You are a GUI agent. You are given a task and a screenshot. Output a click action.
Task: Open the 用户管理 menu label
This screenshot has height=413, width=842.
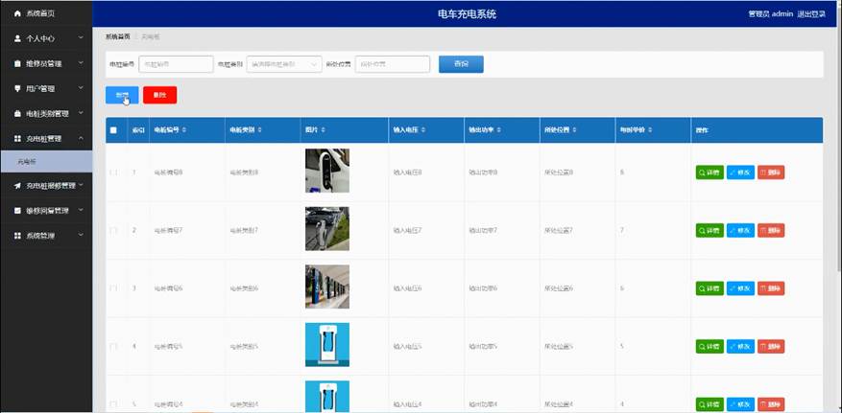pyautogui.click(x=40, y=88)
